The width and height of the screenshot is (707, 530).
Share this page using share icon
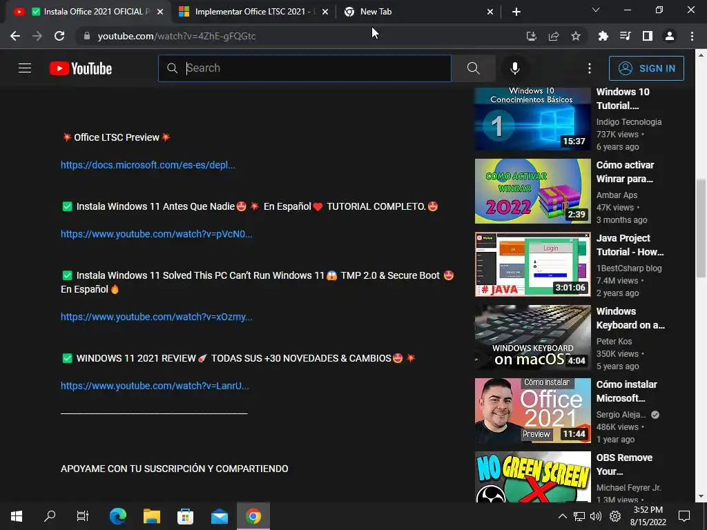[554, 36]
